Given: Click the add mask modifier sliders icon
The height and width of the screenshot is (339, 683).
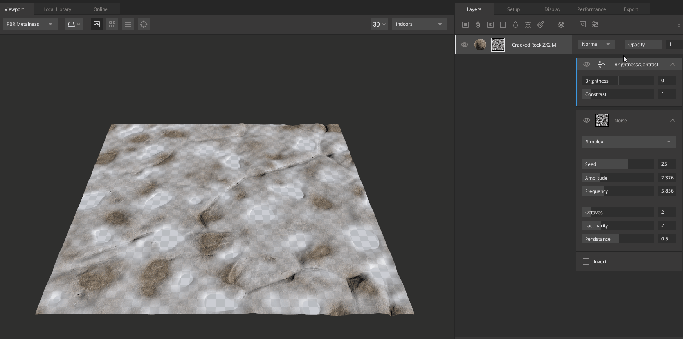Looking at the screenshot, I should click(x=595, y=24).
